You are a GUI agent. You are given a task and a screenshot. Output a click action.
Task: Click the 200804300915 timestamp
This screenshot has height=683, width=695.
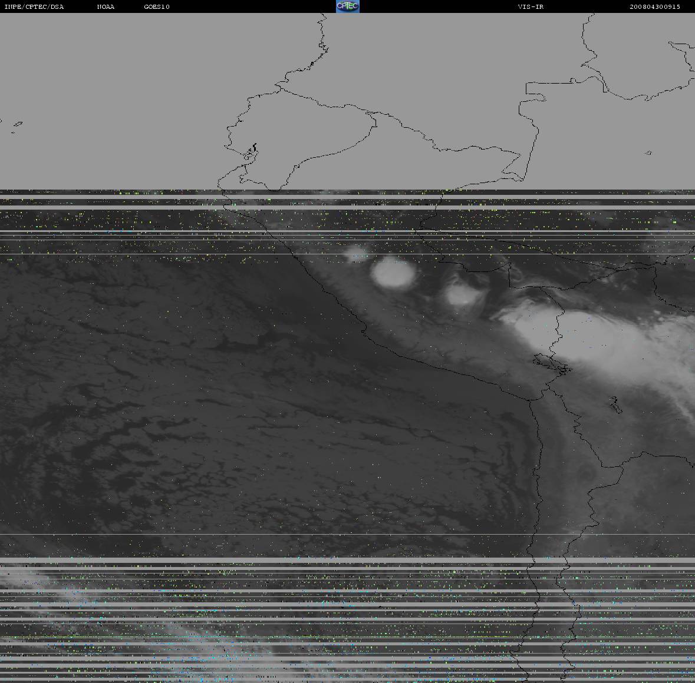(x=655, y=6)
